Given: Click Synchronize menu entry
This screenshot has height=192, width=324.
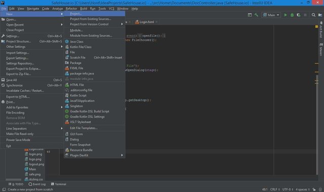Looking at the screenshot, I should coord(32,85).
